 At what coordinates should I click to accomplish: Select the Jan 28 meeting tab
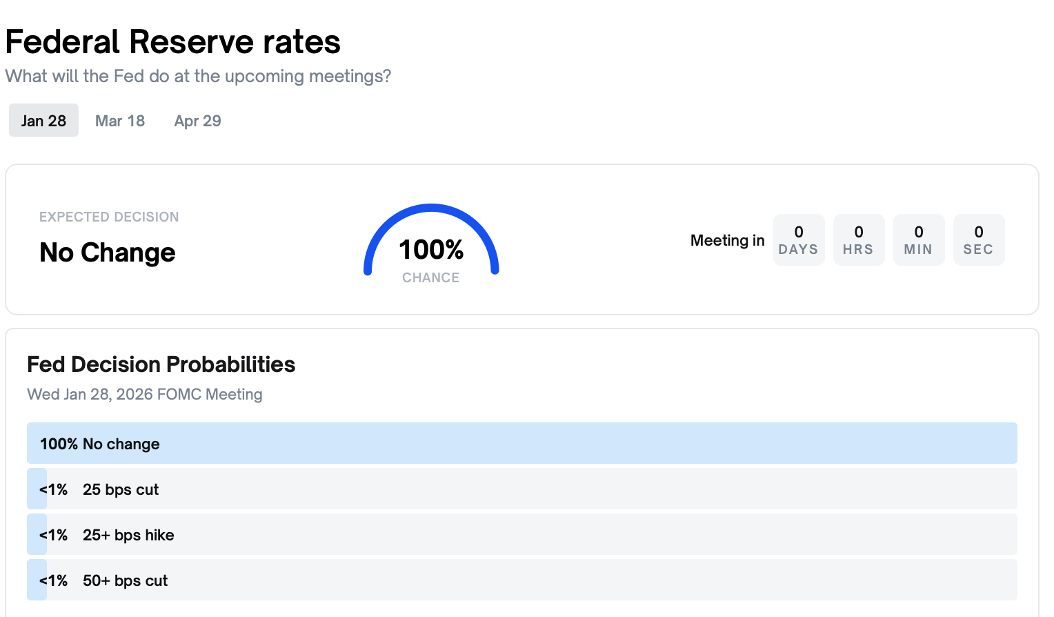tap(43, 121)
